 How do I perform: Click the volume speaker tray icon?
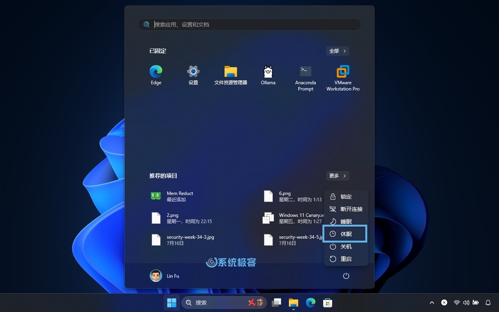tap(466, 303)
